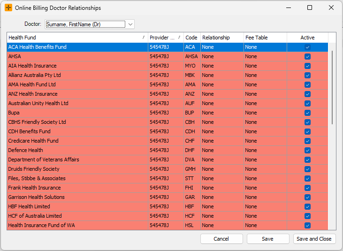Select the Doctor combo box field
Screen dimensions: 343x251
(90, 24)
